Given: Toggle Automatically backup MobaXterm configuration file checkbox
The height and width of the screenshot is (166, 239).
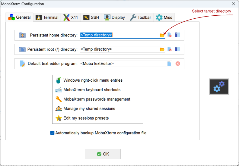Looking at the screenshot, I should 52,133.
